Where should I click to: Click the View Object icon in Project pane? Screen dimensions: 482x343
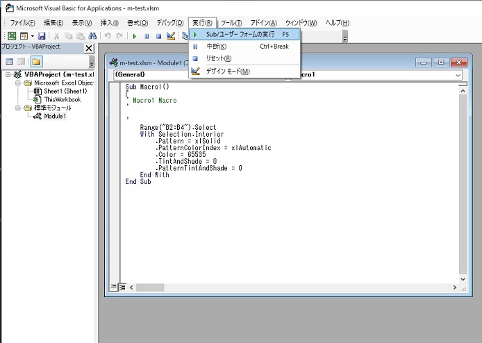coord(22,62)
